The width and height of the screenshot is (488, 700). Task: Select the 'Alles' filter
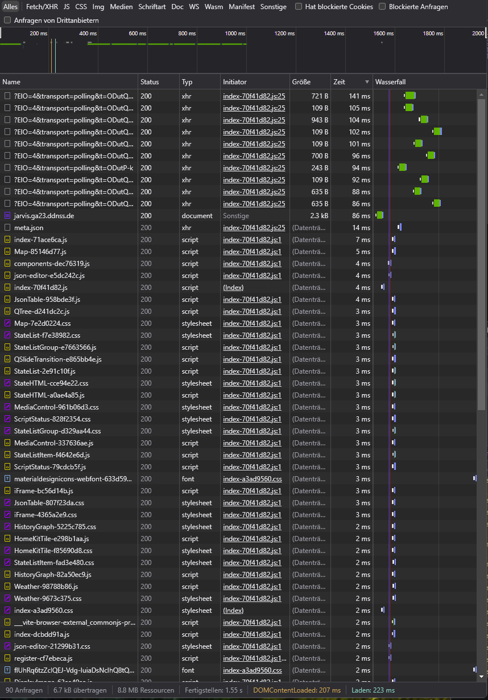[11, 7]
